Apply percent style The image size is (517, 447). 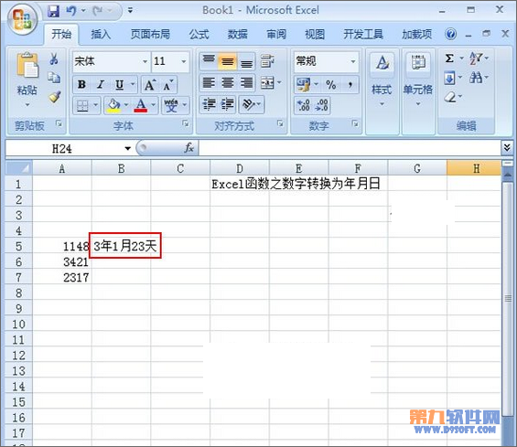pyautogui.click(x=331, y=85)
